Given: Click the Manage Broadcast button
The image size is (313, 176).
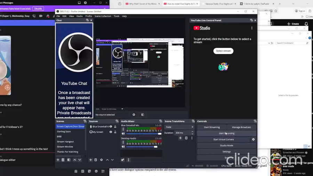Looking at the screenshot, I should (241, 127).
